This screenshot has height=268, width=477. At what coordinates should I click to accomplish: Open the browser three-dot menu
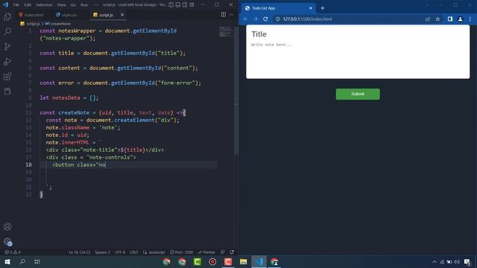pyautogui.click(x=470, y=19)
